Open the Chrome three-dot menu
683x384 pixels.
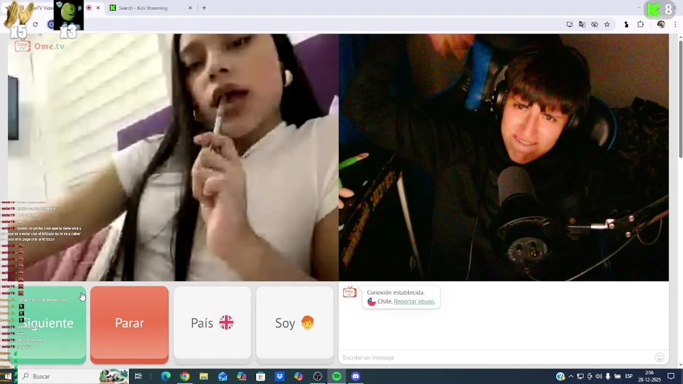[675, 25]
